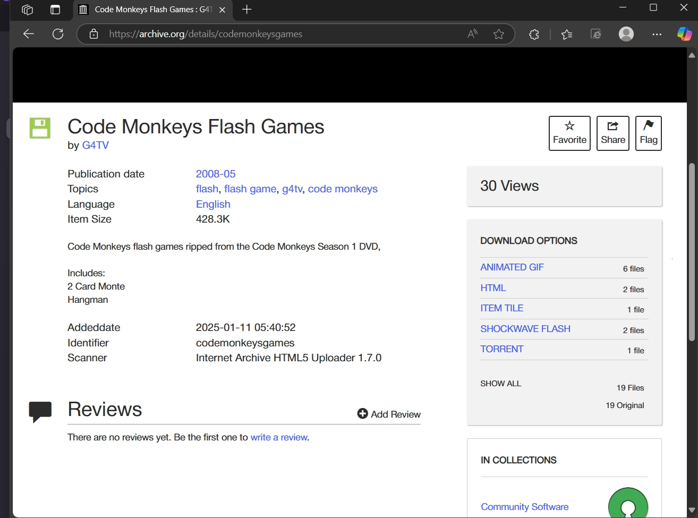The image size is (698, 518).
Task: Click the Flag button
Action: 649,133
